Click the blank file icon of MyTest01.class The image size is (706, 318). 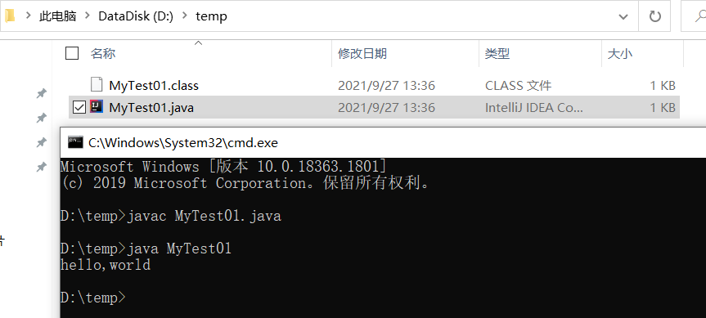96,84
